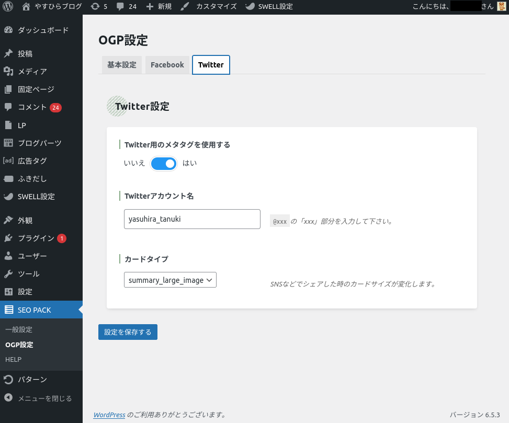Open 一般設定 under SEO PACK

pyautogui.click(x=19, y=330)
